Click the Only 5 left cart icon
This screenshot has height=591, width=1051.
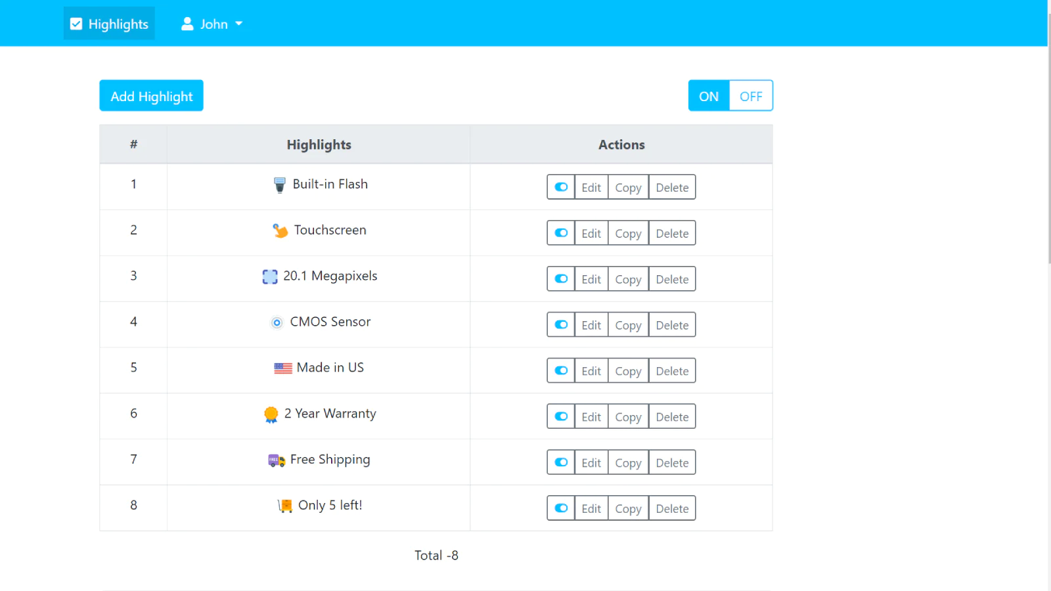click(285, 506)
